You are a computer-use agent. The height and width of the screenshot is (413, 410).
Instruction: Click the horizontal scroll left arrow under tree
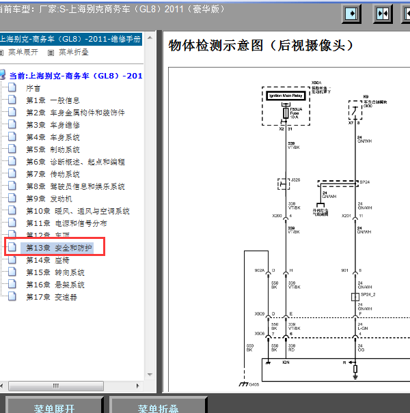2,386
